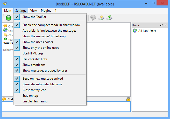Open the Main menu
This screenshot has width=170, height=119.
point(8,11)
